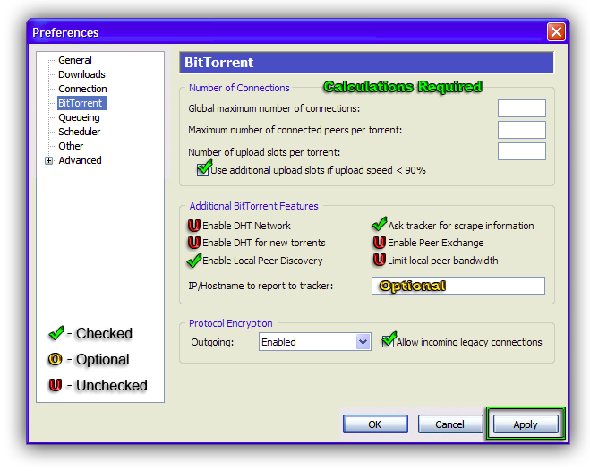The width and height of the screenshot is (590, 471).
Task: Toggle Ask tracker for scrape information
Action: pyautogui.click(x=380, y=225)
